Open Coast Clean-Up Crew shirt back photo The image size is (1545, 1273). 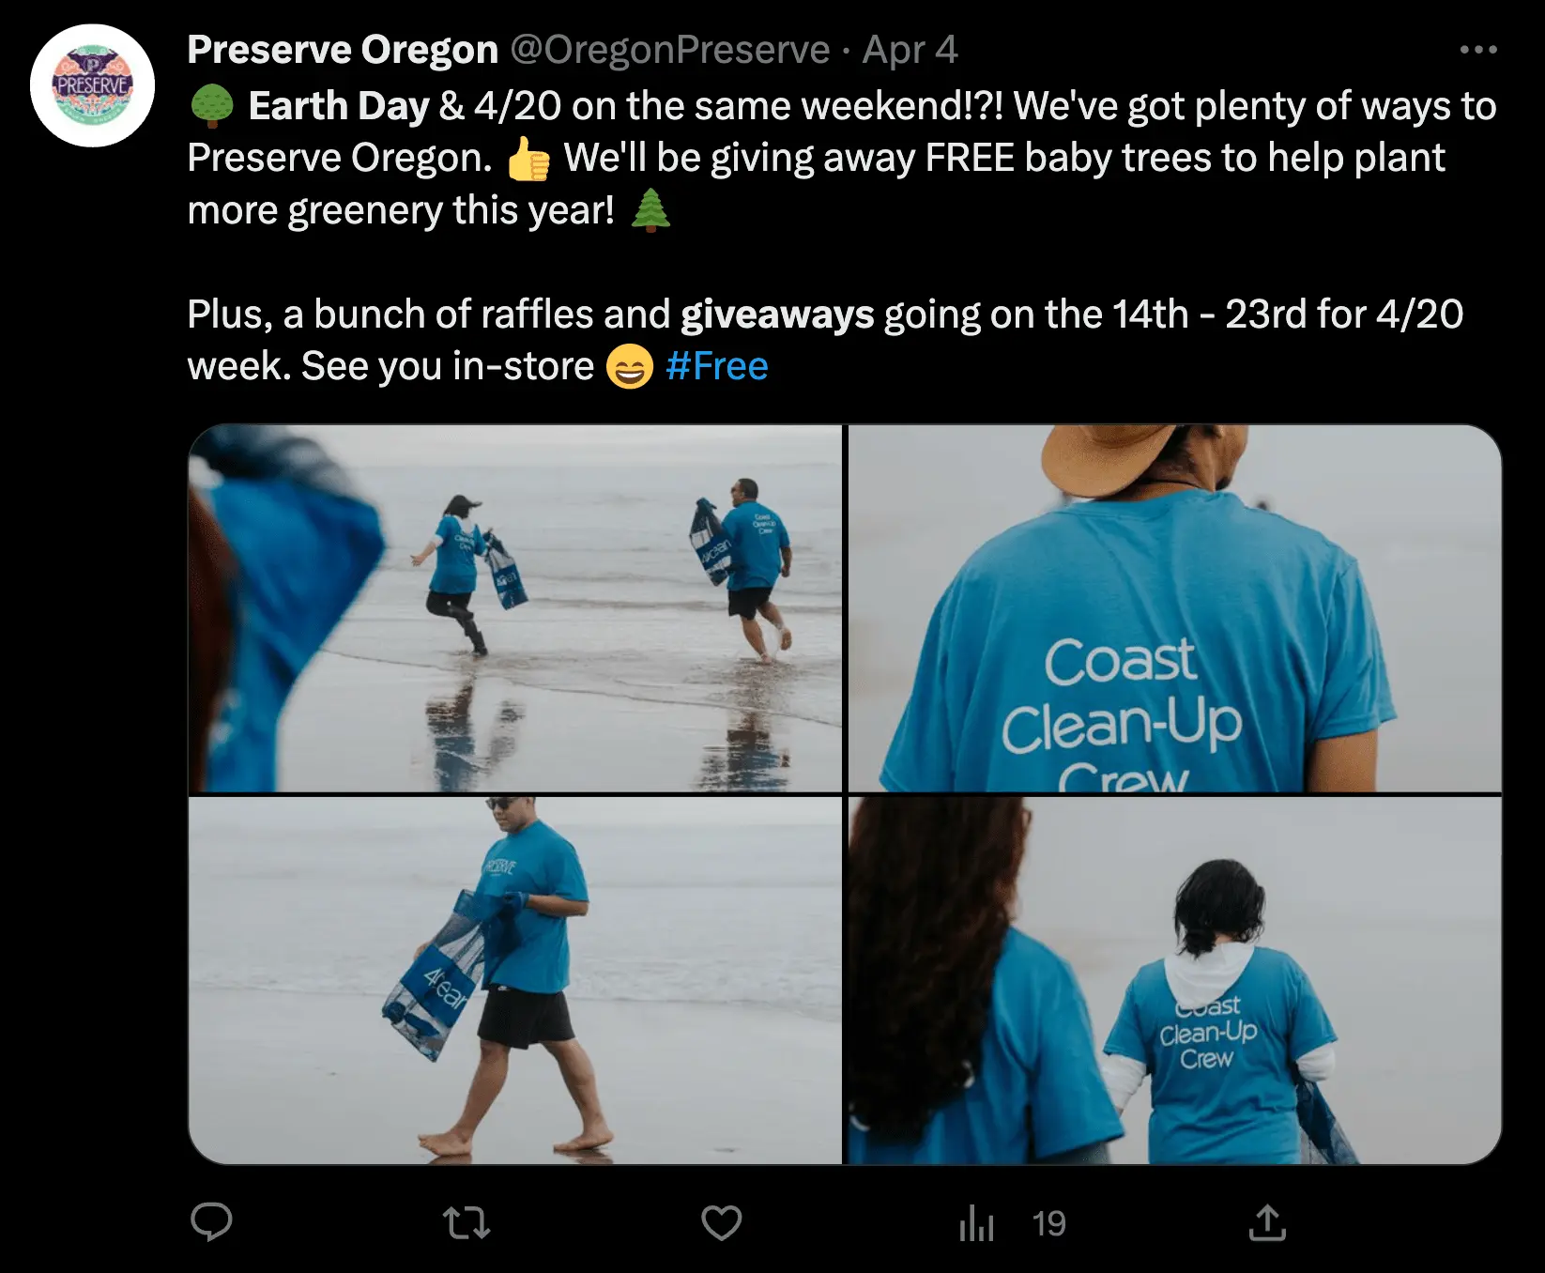(1175, 608)
